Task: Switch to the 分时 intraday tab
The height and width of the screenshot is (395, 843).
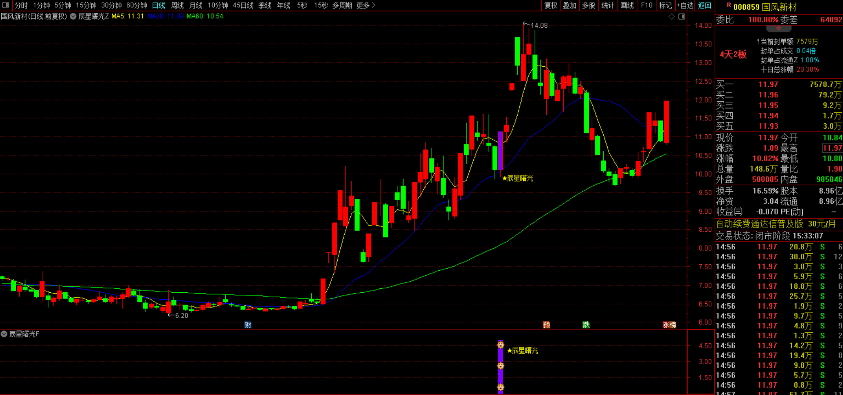Action: tap(21, 5)
